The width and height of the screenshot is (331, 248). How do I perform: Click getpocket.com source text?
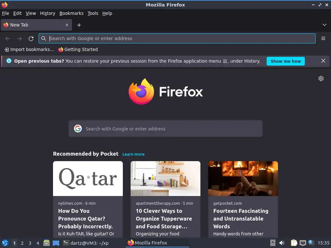(228, 203)
